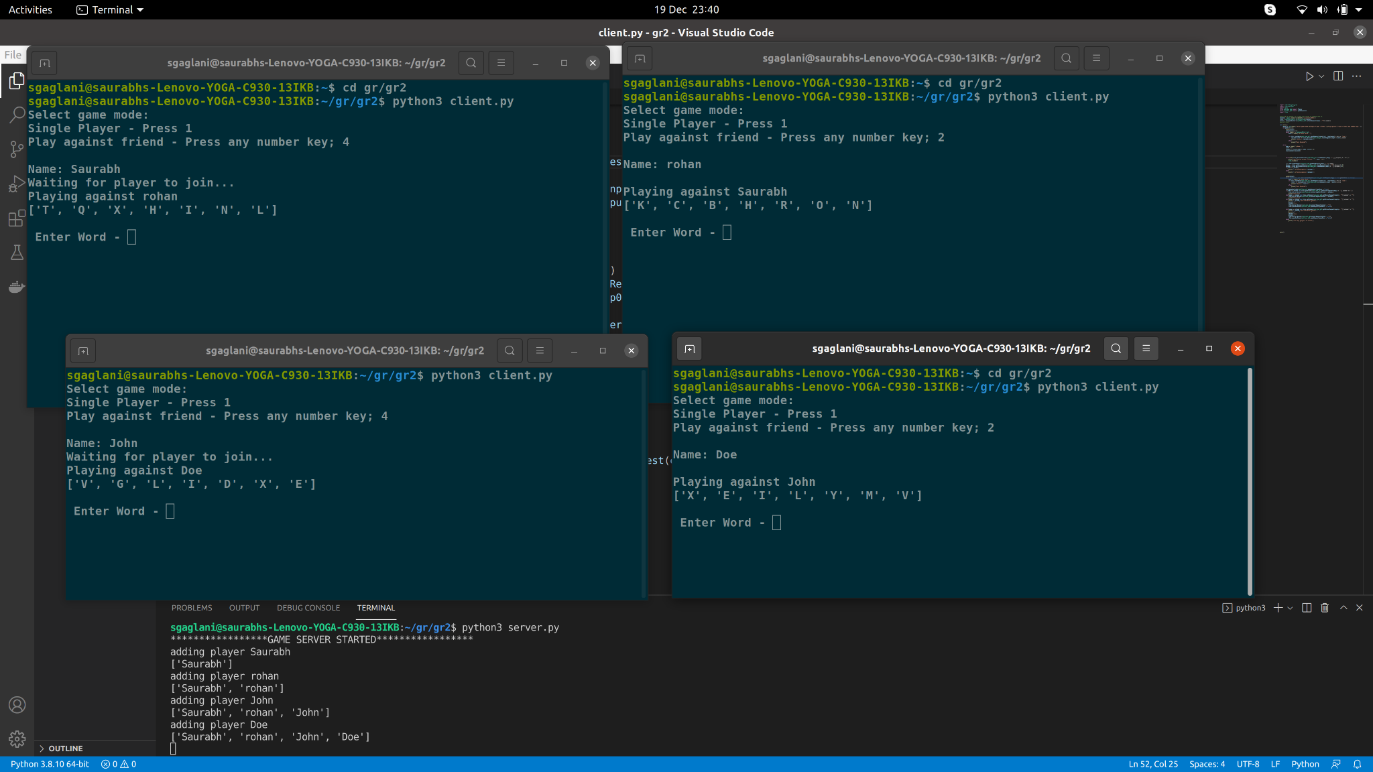Click the "Playing against rohan" line
The image size is (1373, 772).
103,196
